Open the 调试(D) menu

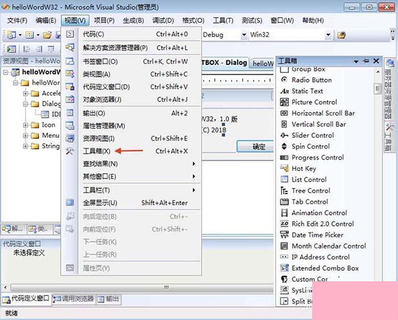[x=163, y=20]
